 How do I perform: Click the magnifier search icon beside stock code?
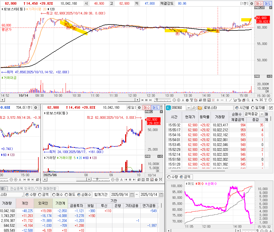194,108
